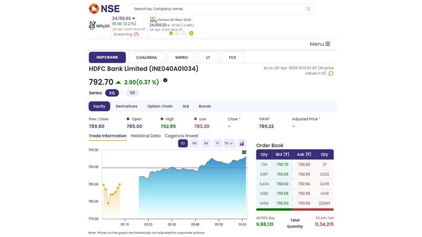
Task: Click the buy/sell quantity ratio bar
Action: (295, 210)
